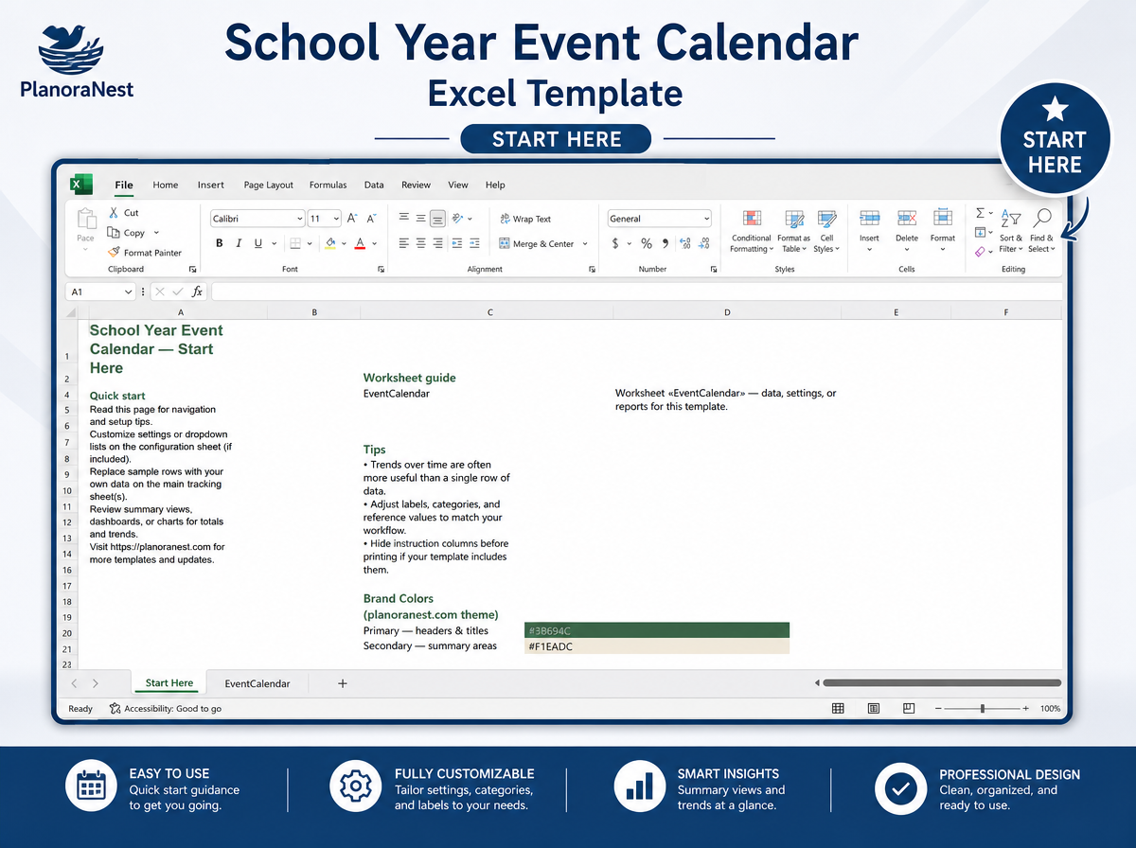Viewport: 1136px width, 848px height.
Task: Click the AutoSum sigma icon
Action: point(980,213)
